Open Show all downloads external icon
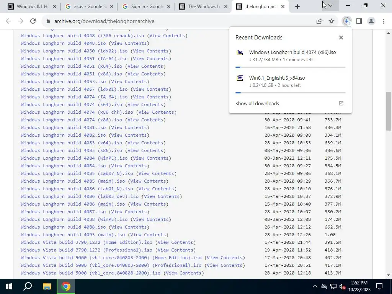392x294 pixels. tap(341, 103)
